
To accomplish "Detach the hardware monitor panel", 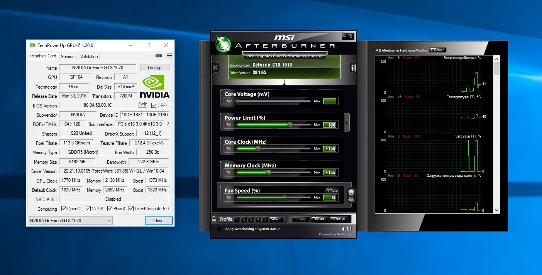I will click(x=437, y=50).
